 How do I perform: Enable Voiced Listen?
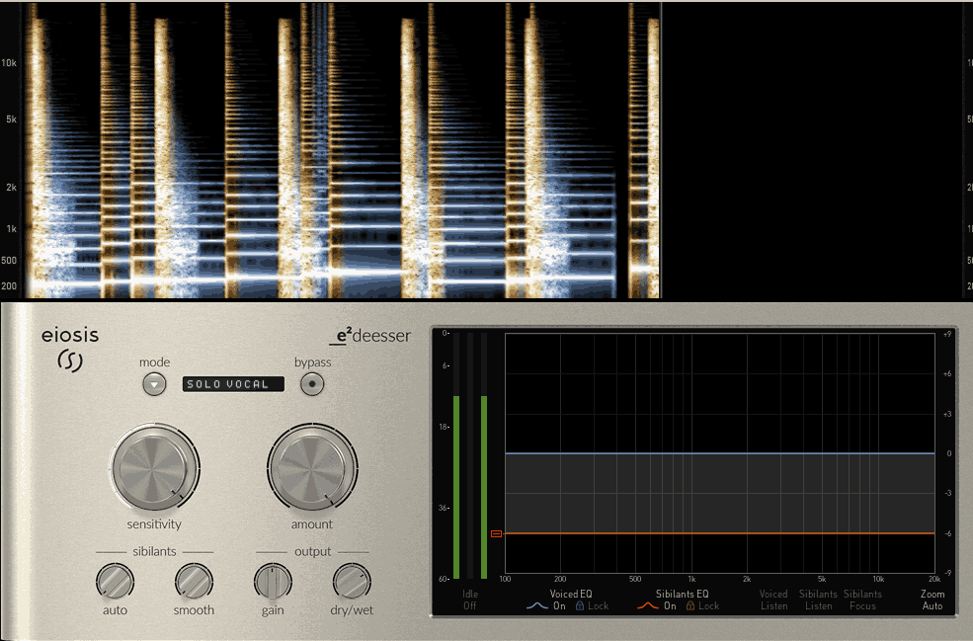click(x=773, y=601)
